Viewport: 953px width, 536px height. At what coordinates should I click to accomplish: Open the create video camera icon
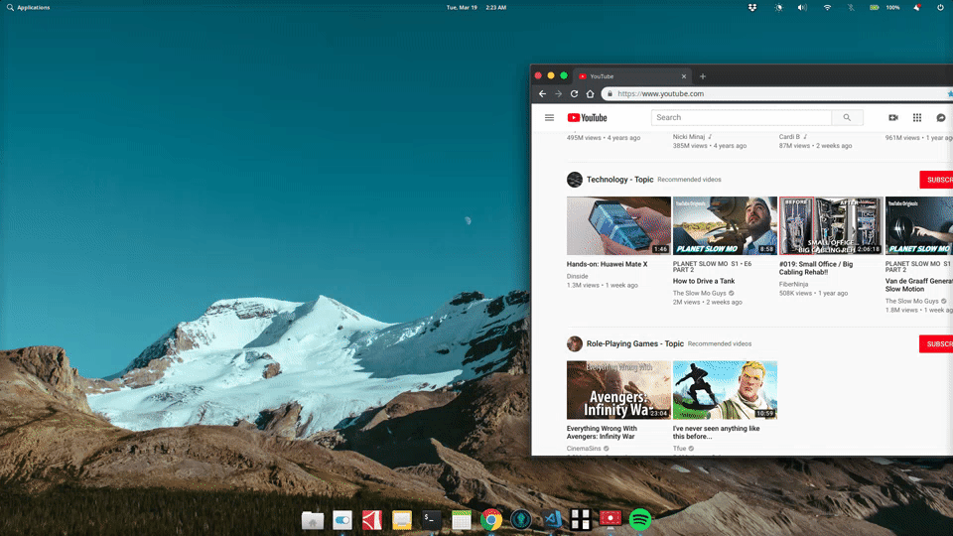coord(892,118)
